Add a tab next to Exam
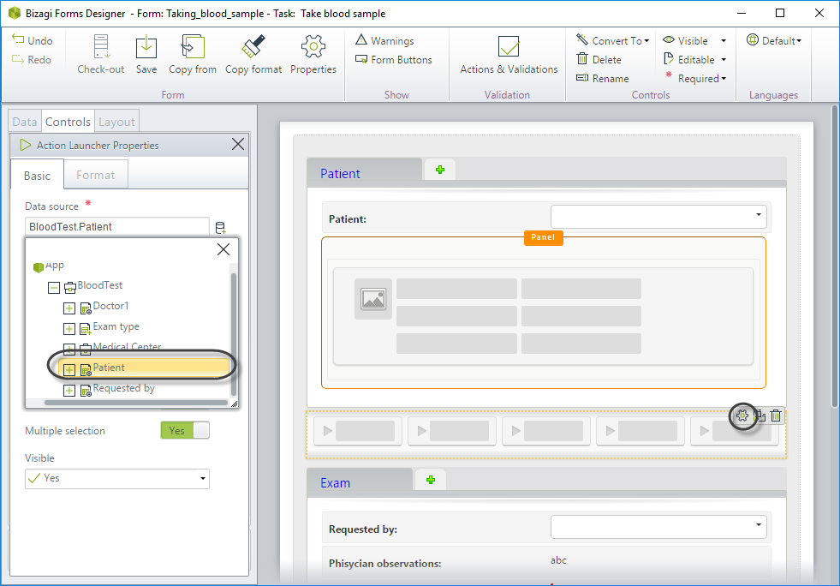The height and width of the screenshot is (586, 840). click(430, 481)
